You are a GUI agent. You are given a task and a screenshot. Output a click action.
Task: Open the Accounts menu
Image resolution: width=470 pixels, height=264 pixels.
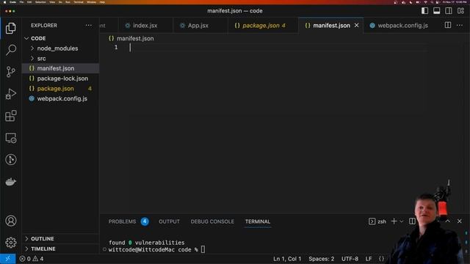pos(11,221)
